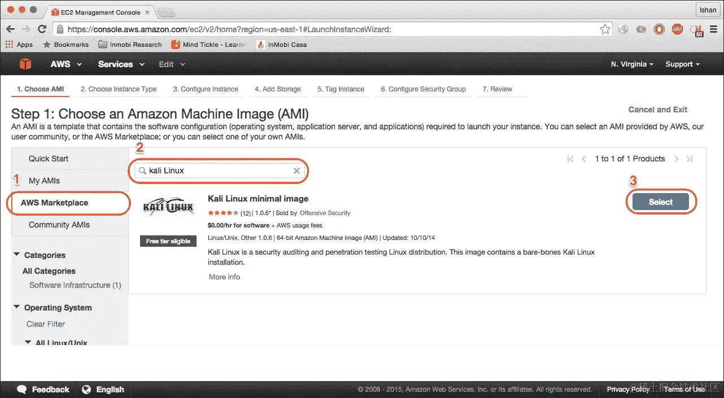Go to first results page arrow
724x398 pixels.
(x=570, y=159)
